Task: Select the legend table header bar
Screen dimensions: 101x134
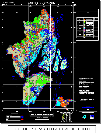Action: tap(87, 10)
